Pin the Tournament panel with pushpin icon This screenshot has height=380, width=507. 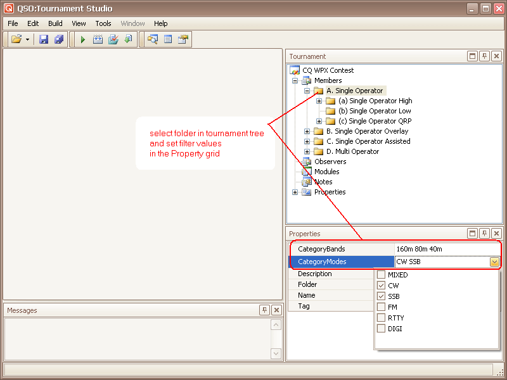pyautogui.click(x=484, y=56)
